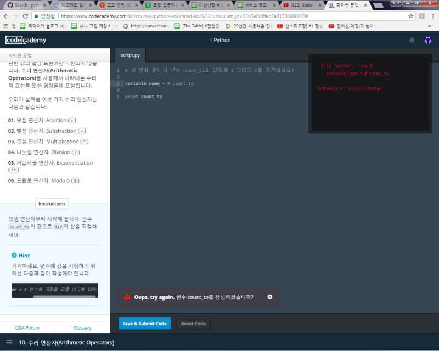Click the Reset Code button
This screenshot has width=439, height=351.
pos(193,323)
